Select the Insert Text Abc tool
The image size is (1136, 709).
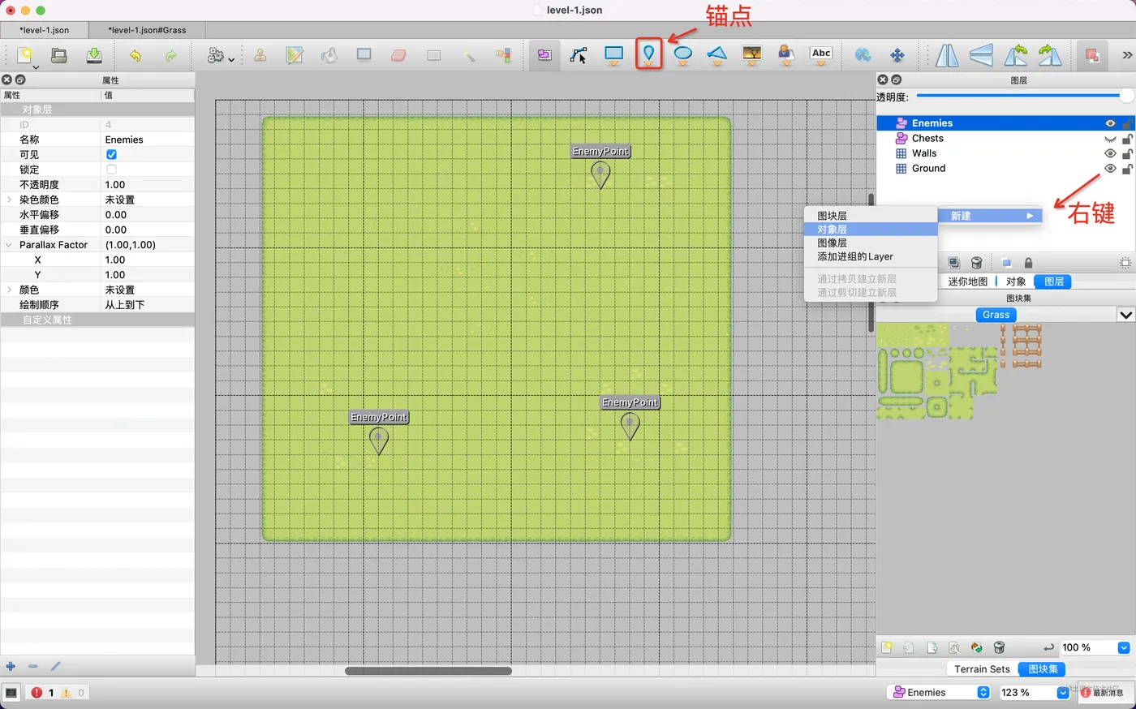click(x=821, y=54)
